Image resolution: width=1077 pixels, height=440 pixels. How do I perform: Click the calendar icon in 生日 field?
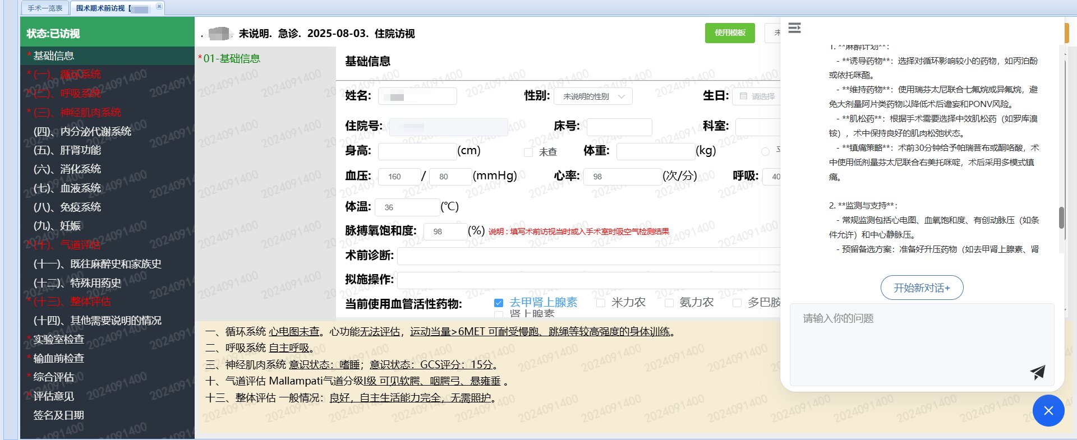point(743,96)
